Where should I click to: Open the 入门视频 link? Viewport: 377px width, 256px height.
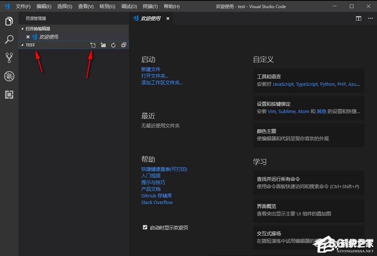point(151,176)
